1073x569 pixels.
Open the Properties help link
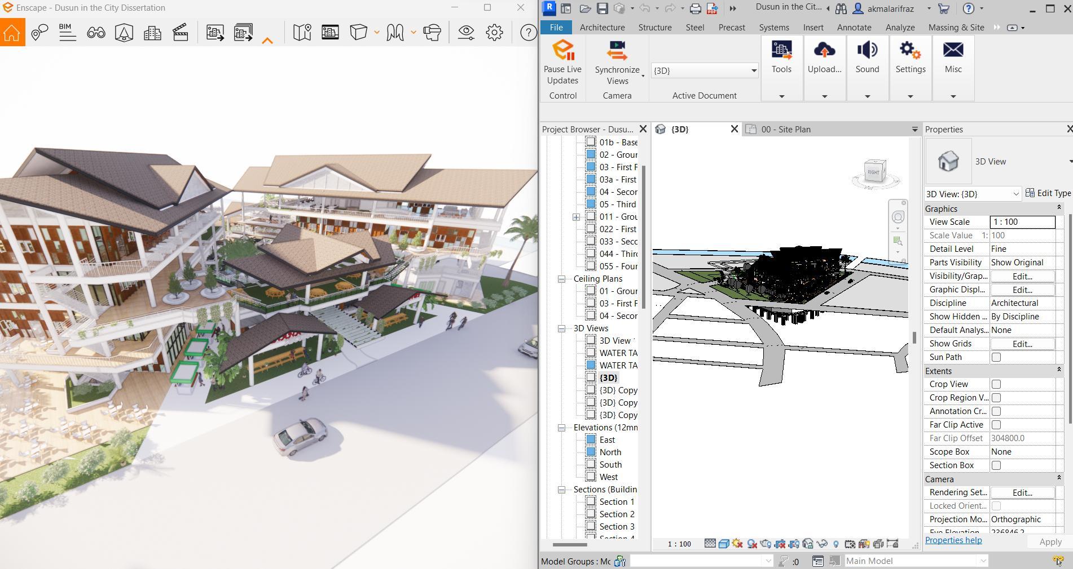click(953, 540)
